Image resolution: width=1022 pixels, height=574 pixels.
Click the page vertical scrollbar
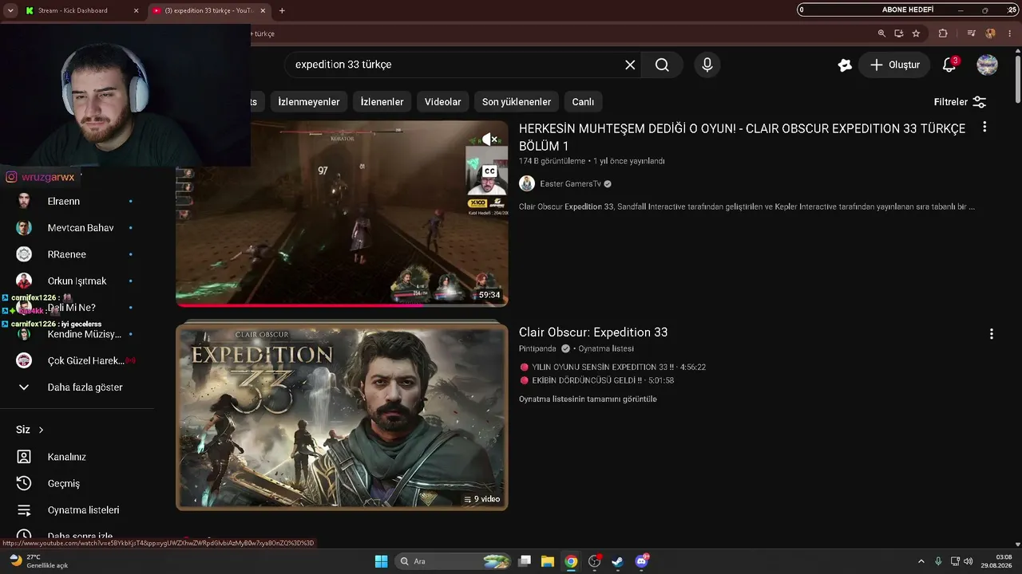(1017, 80)
